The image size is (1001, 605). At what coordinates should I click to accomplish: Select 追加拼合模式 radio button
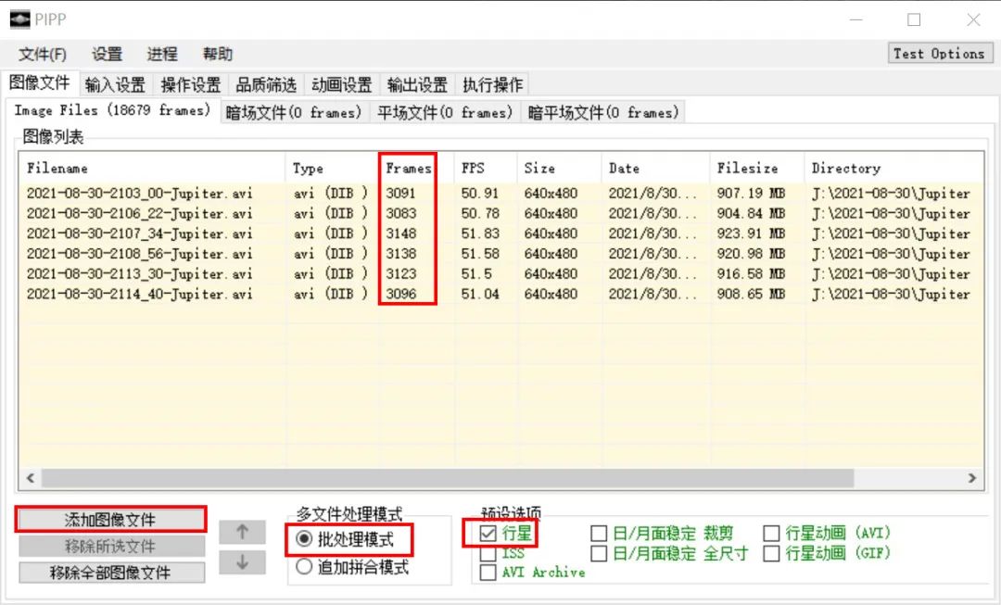coord(304,567)
